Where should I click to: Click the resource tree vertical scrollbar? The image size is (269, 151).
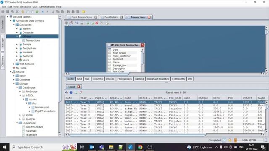pyautogui.click(x=60, y=60)
